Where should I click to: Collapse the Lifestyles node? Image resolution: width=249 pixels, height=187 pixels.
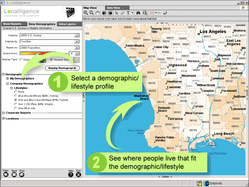(x=11, y=88)
